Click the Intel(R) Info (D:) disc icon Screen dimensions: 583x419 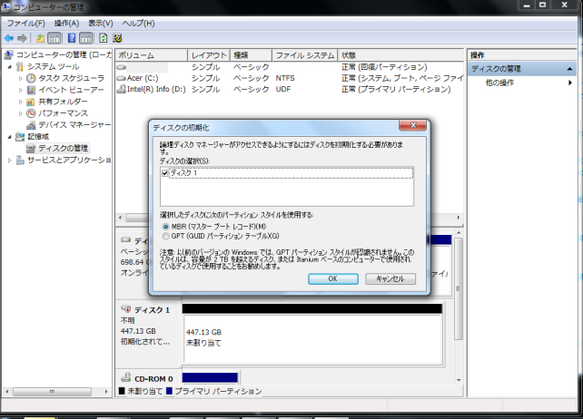[x=121, y=89]
